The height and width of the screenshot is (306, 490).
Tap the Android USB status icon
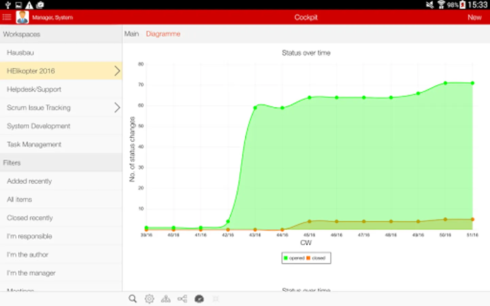[x=8, y=5]
